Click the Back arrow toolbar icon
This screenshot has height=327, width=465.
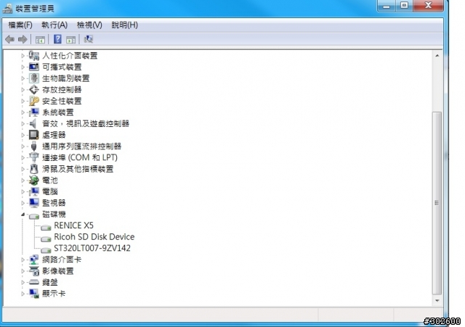(9, 39)
